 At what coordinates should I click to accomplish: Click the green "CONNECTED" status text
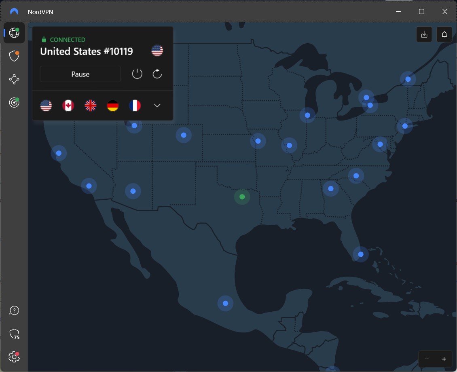pos(68,40)
